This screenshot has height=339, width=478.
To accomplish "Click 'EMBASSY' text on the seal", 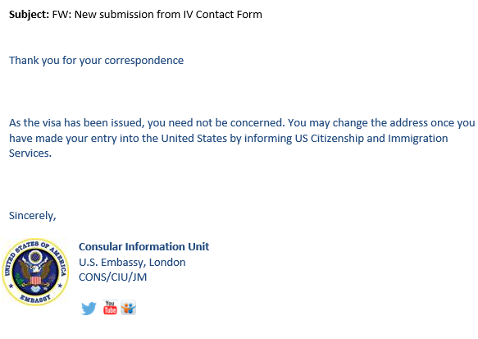I will click(36, 299).
